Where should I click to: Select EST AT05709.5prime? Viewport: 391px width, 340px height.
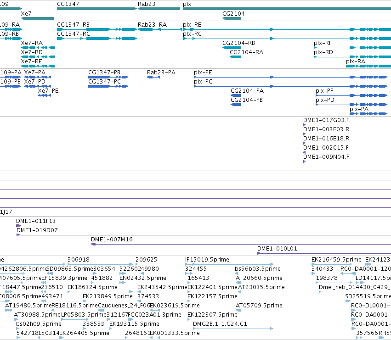tap(238, 310)
